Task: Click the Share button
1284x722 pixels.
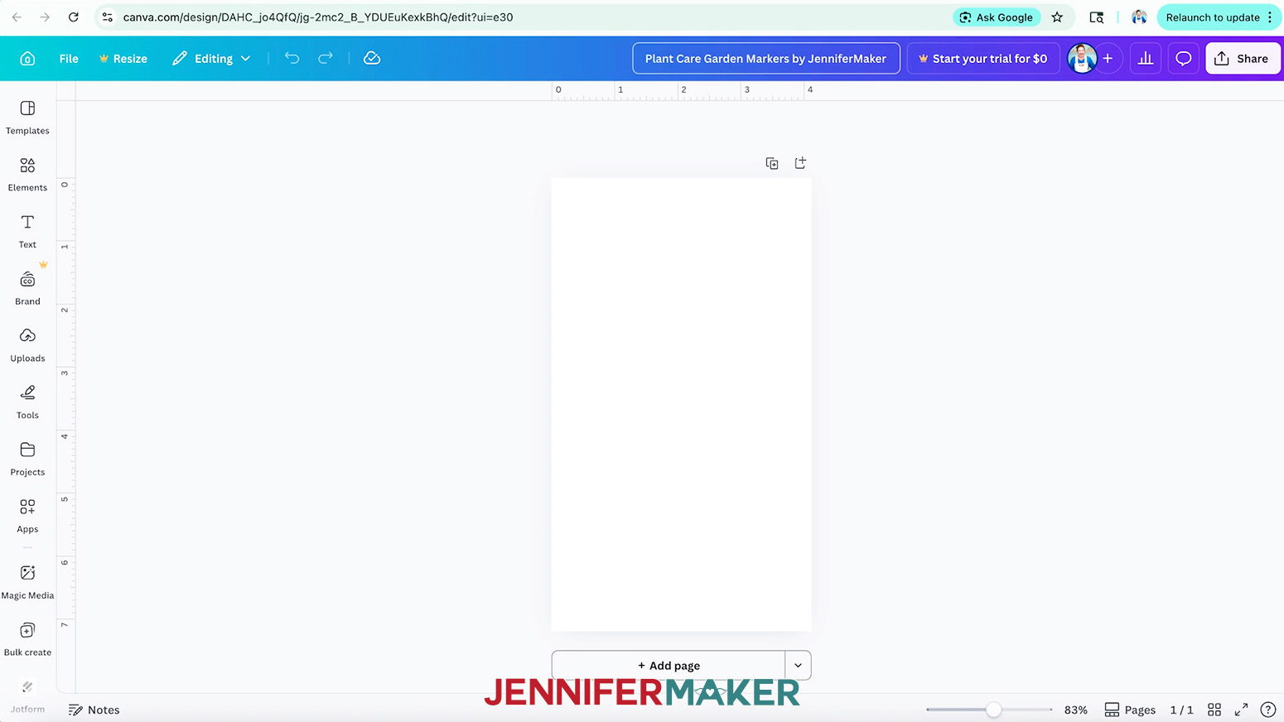Action: point(1243,59)
